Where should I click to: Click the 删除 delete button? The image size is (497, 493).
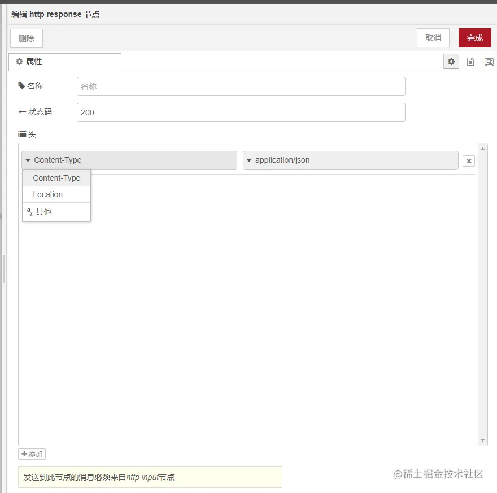click(x=27, y=38)
